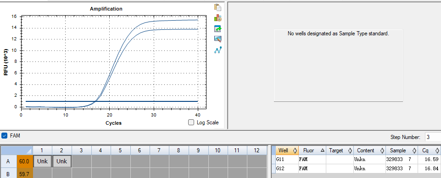
Task: Select plate column 3 header
Action: [81, 150]
